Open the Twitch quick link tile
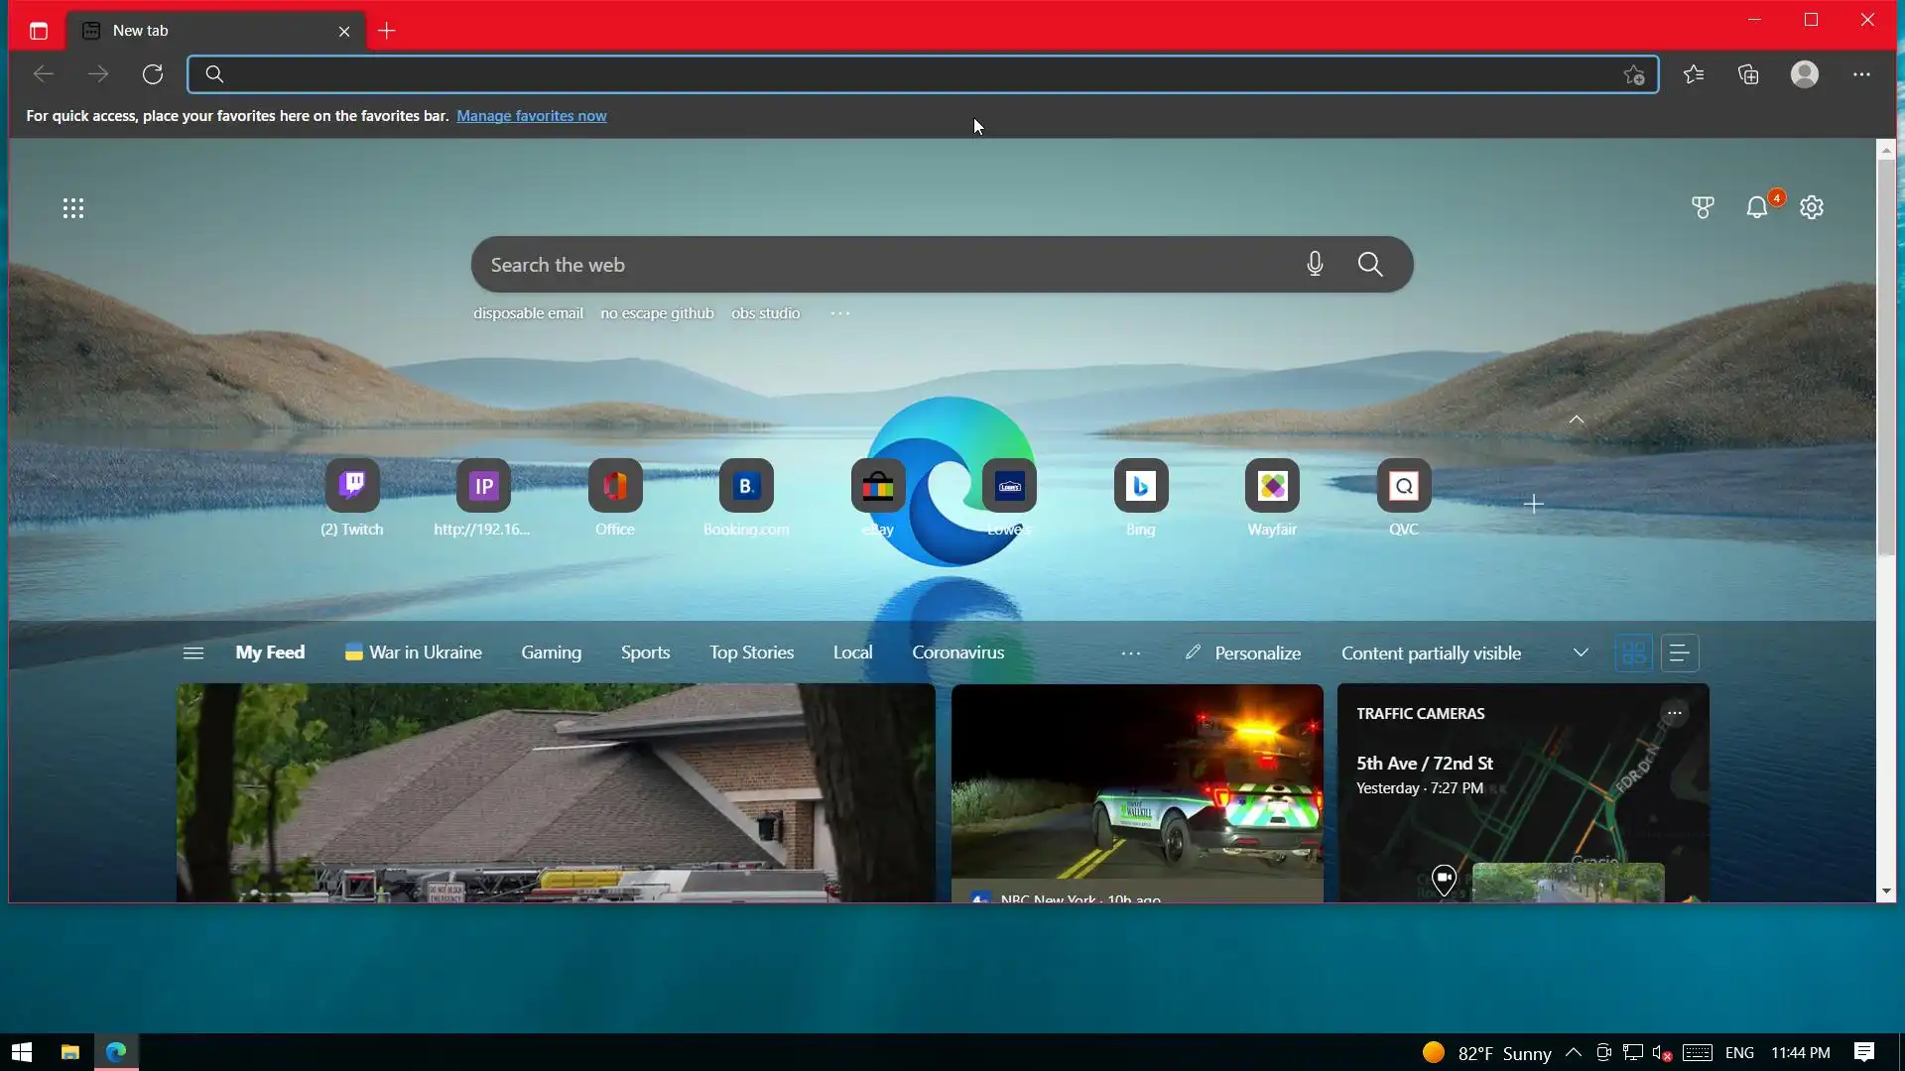The height and width of the screenshot is (1071, 1905). tap(352, 486)
